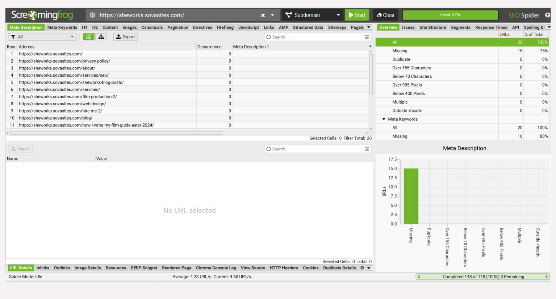Click the Start crawl button

click(357, 15)
